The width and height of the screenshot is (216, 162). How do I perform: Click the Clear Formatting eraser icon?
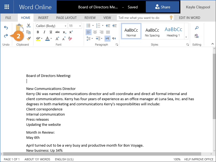[x=70, y=39]
